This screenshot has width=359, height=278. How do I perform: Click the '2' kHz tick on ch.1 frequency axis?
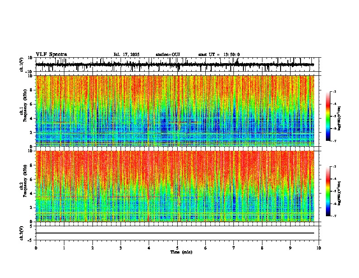[x=31, y=132]
